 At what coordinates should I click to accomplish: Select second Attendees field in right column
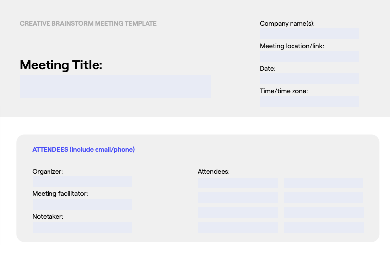[323, 197]
